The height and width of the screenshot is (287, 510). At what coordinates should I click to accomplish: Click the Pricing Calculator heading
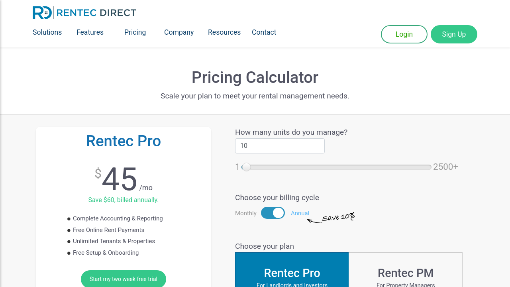pos(255,77)
